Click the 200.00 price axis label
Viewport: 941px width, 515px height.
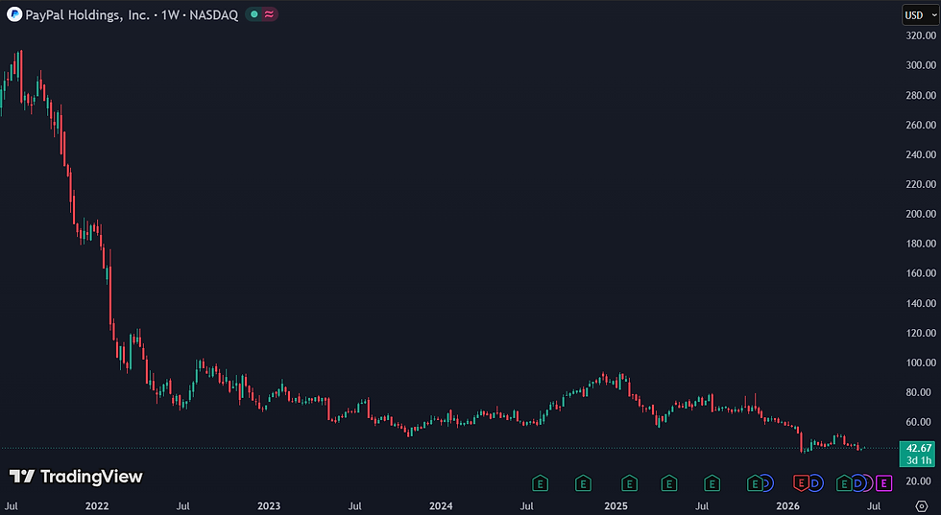(921, 214)
